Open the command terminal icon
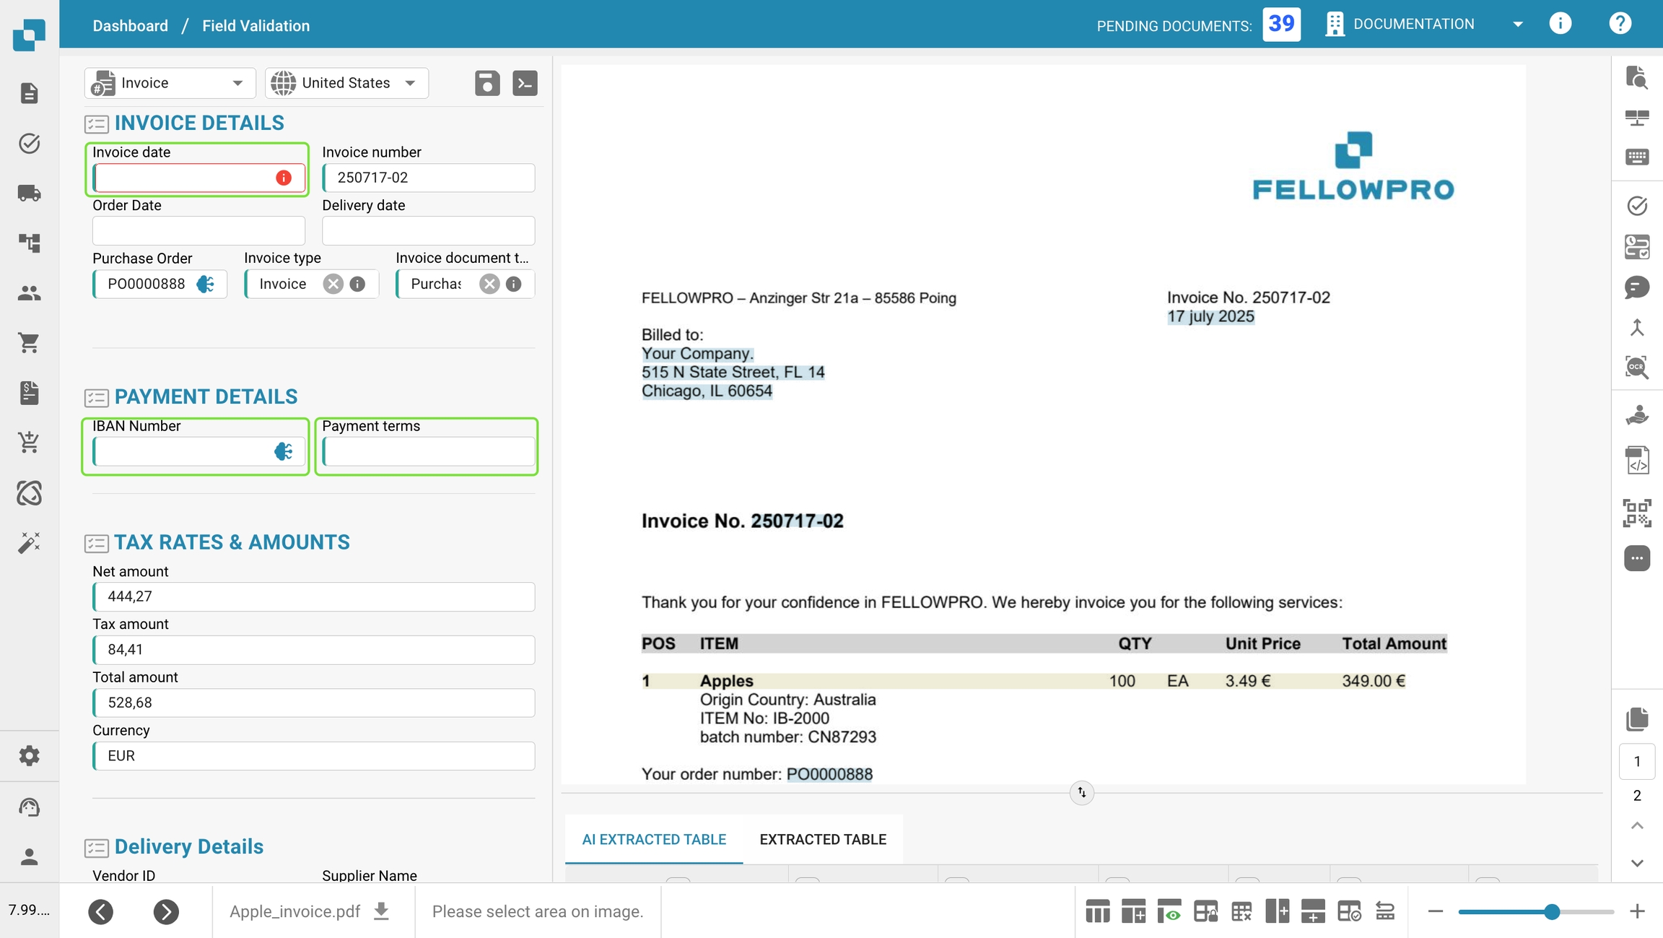 [x=525, y=83]
